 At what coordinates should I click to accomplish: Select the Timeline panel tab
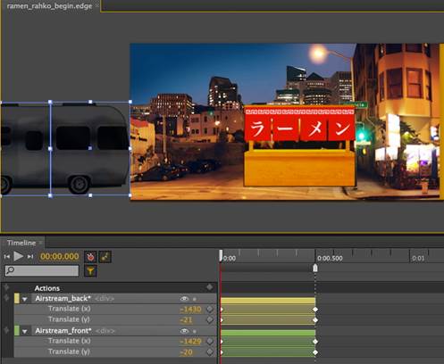click(21, 243)
